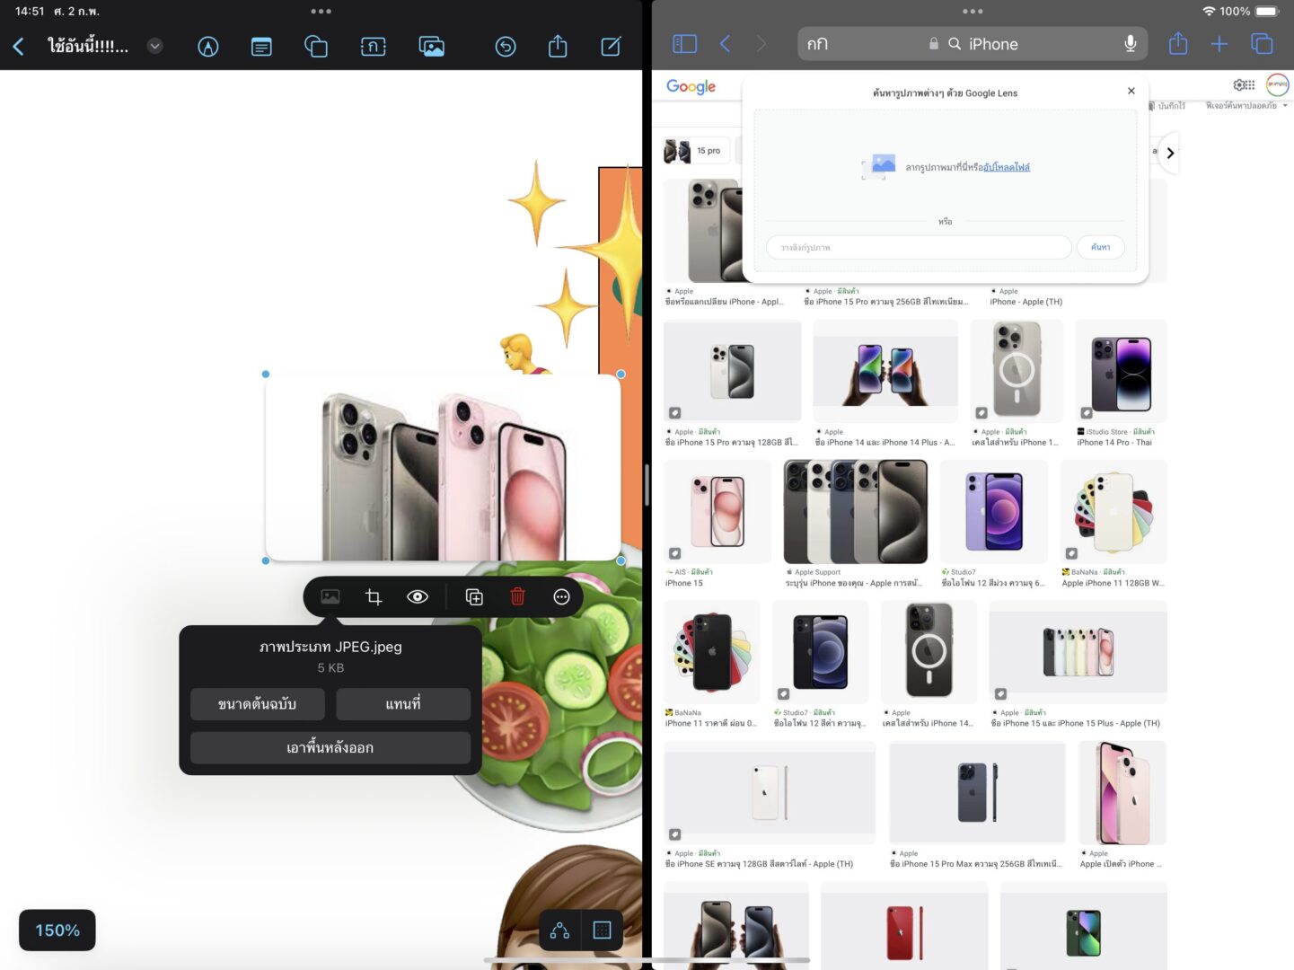
Task: Open Freeform multitasking dots menu
Action: click(x=321, y=12)
